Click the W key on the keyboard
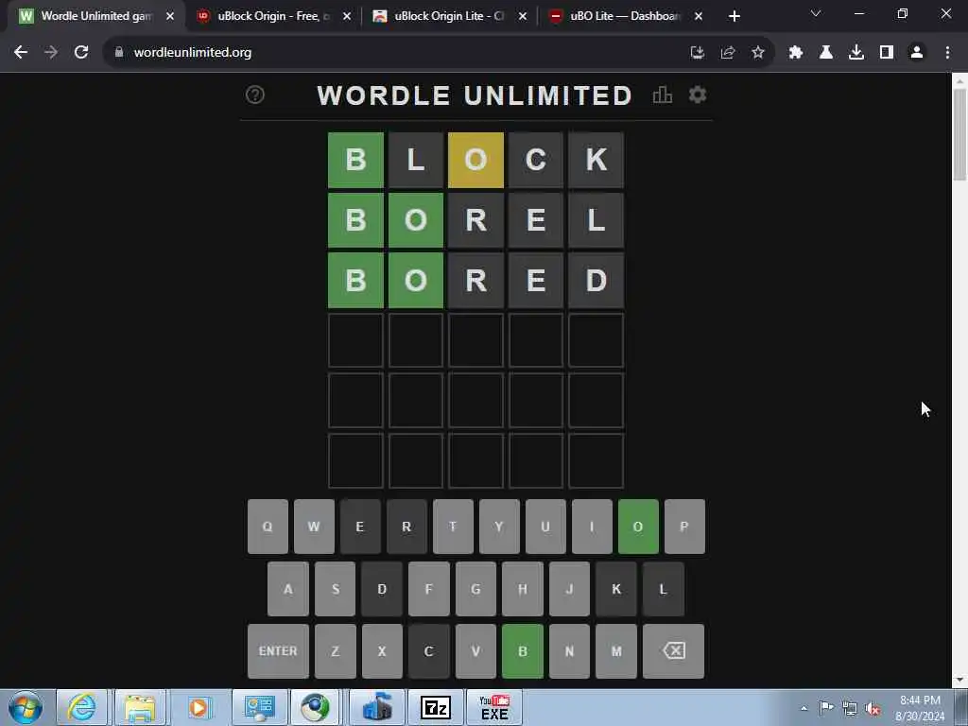 click(x=314, y=527)
